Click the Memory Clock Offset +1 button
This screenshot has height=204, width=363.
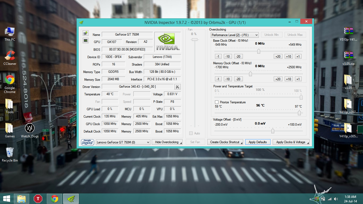298,79
